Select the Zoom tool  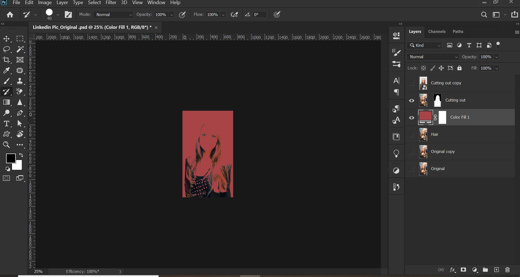pos(7,145)
